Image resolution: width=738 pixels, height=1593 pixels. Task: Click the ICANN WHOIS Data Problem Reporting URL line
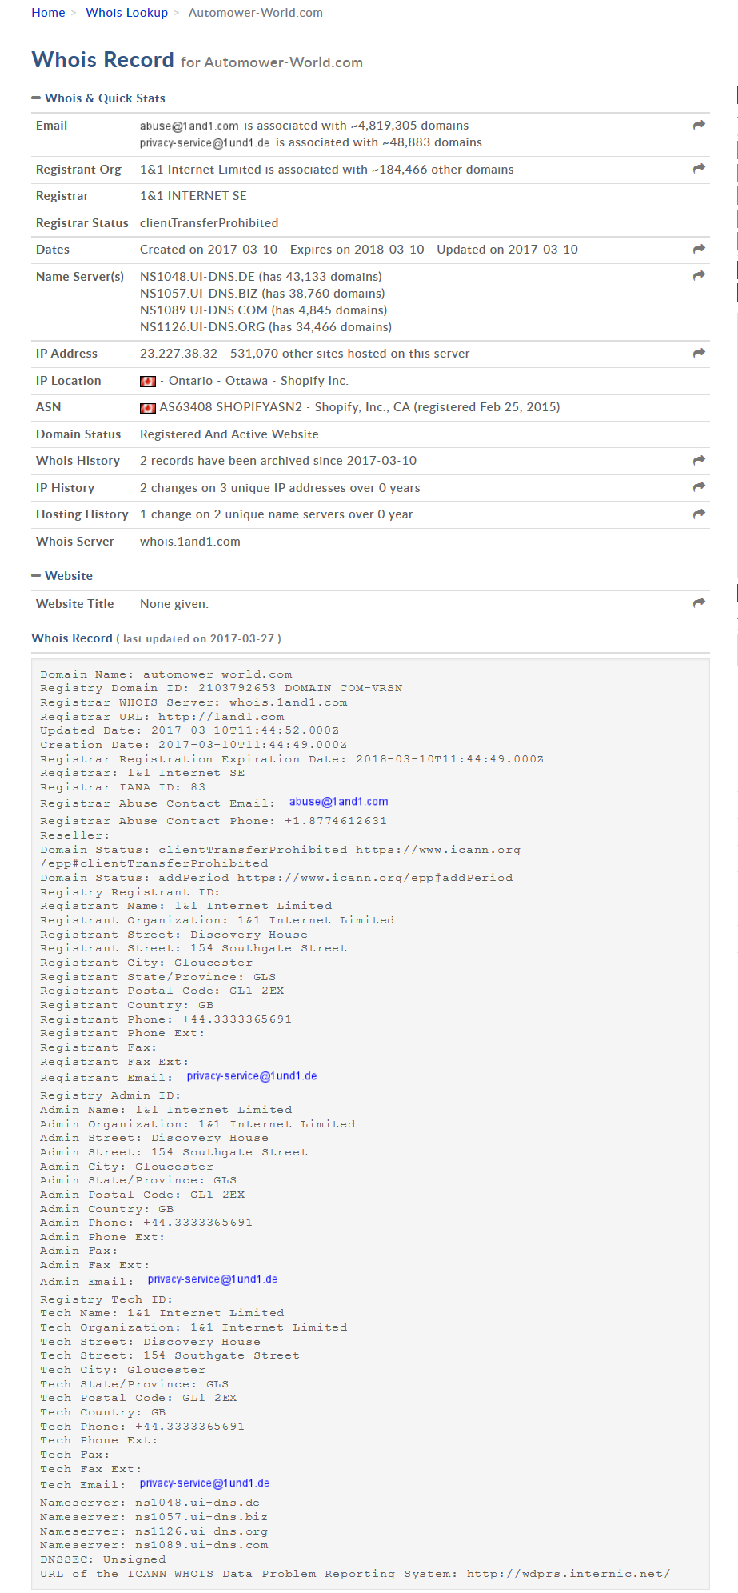355,1574
